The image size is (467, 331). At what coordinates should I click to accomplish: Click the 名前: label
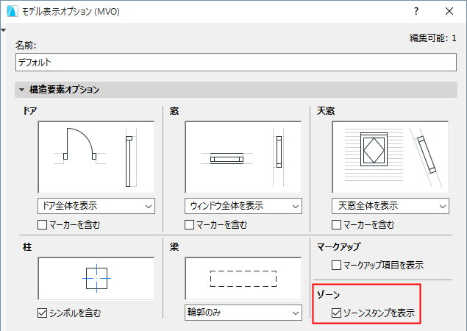pos(26,46)
